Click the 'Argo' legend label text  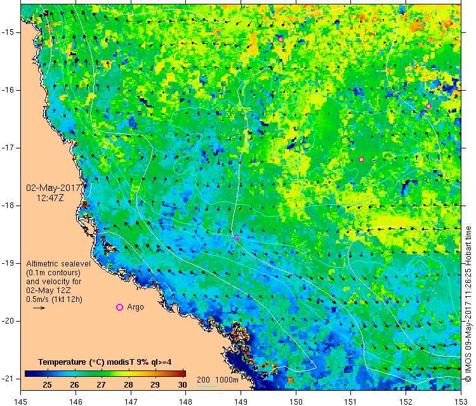click(135, 307)
